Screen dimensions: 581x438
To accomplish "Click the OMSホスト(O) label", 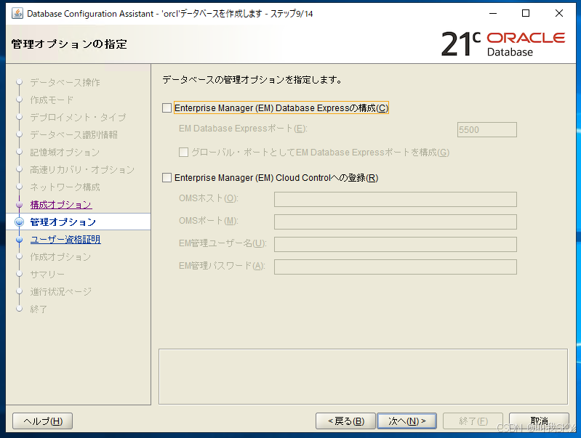I will [x=208, y=198].
